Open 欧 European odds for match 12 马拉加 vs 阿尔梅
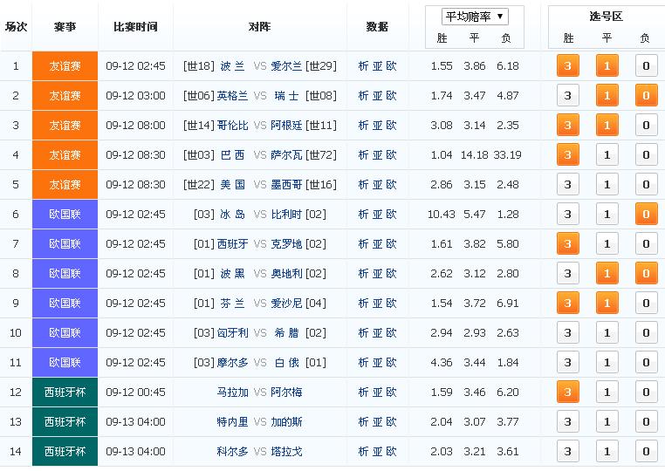This screenshot has width=665, height=471. pyautogui.click(x=391, y=392)
